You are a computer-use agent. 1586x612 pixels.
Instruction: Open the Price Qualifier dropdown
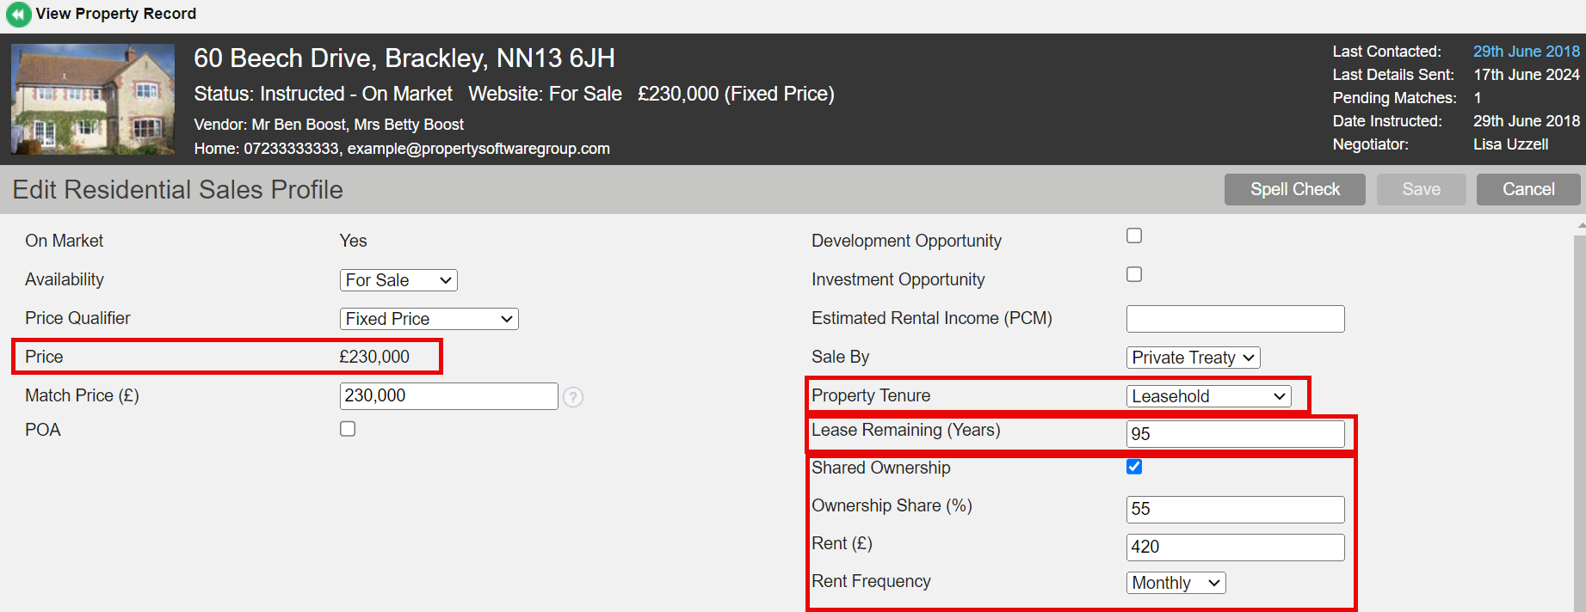pyautogui.click(x=429, y=319)
